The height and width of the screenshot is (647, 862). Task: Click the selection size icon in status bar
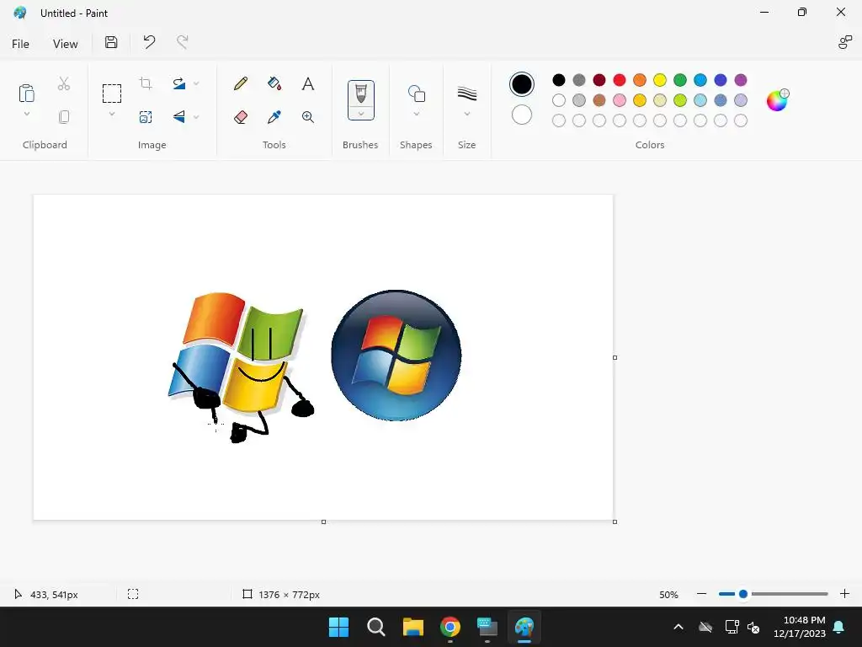click(133, 594)
